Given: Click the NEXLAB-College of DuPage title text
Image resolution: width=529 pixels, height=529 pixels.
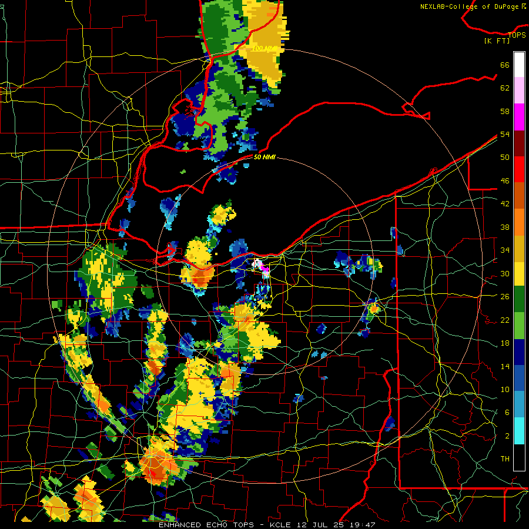Looking at the screenshot, I should (470, 6).
